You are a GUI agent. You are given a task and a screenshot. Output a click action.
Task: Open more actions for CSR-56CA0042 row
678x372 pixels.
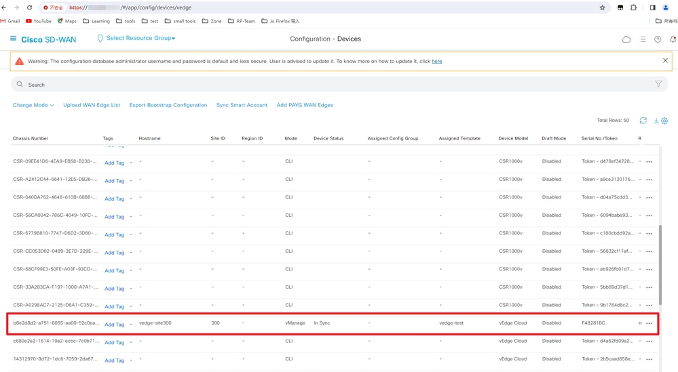point(649,215)
